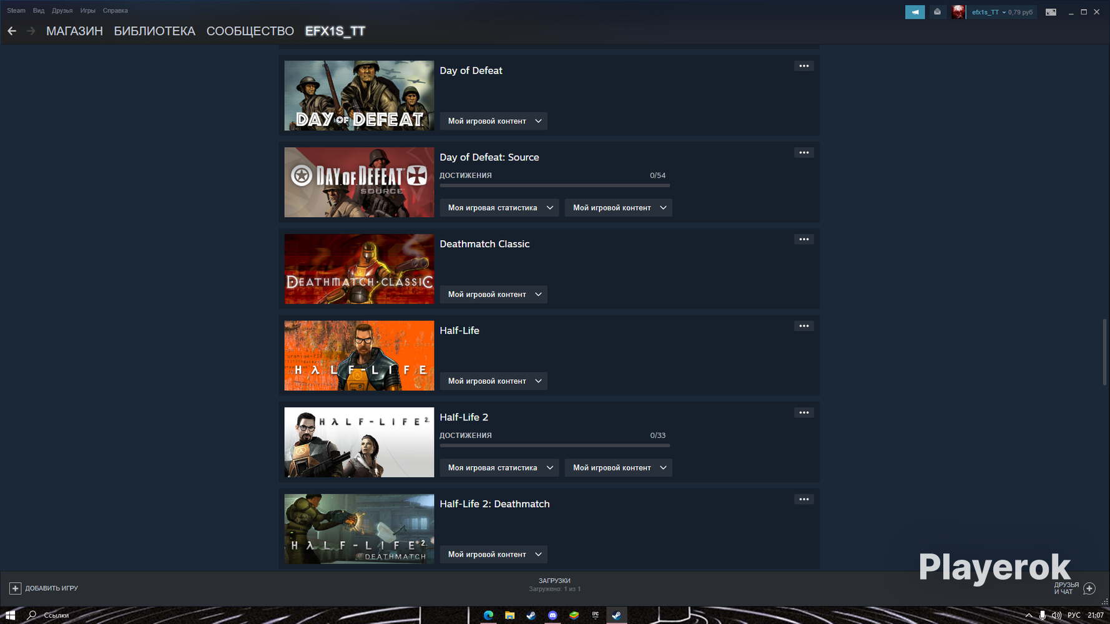The height and width of the screenshot is (624, 1110).
Task: Show hidden system tray icons
Action: [x=1029, y=615]
